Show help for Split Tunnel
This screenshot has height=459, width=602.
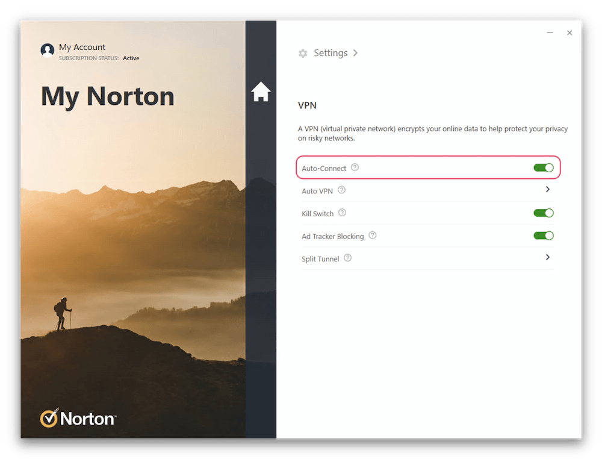click(x=347, y=258)
